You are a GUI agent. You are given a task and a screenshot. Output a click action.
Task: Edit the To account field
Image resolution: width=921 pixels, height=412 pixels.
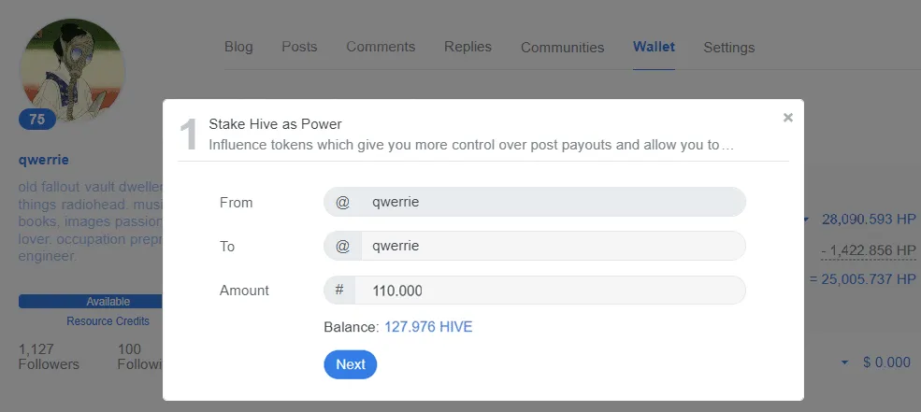point(553,246)
